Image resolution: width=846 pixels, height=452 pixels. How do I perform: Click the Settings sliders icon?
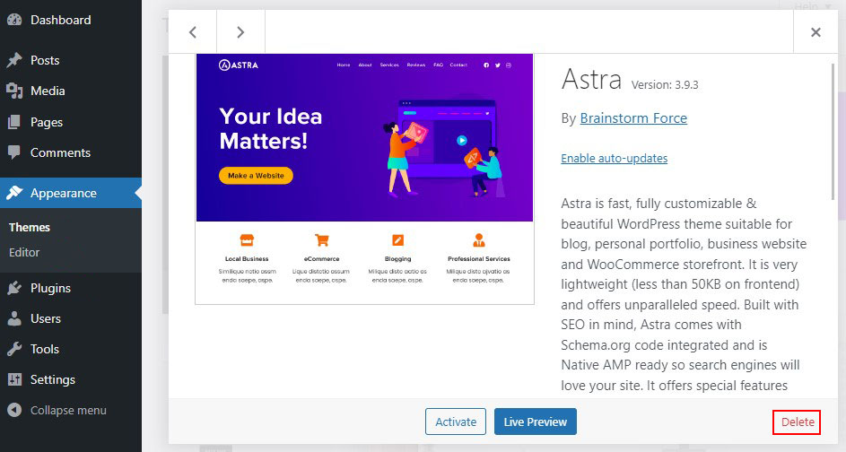point(14,379)
